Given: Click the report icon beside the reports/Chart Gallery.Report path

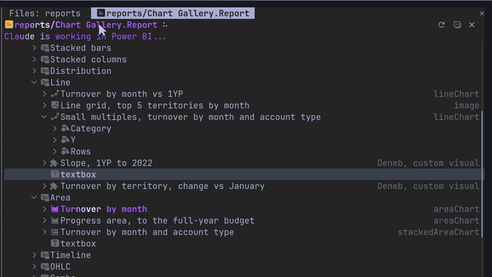Looking at the screenshot, I should tap(9, 25).
